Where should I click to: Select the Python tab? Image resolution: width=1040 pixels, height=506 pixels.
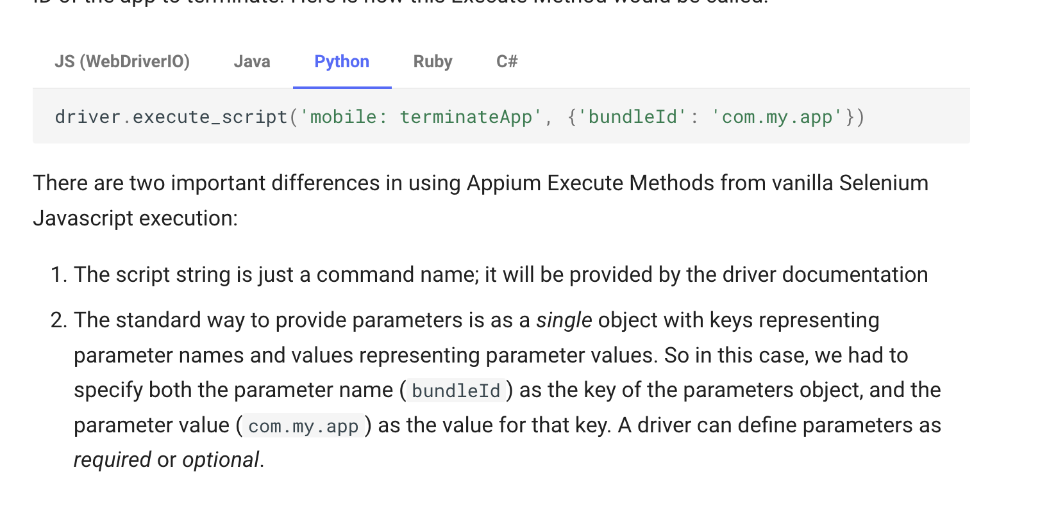tap(342, 61)
